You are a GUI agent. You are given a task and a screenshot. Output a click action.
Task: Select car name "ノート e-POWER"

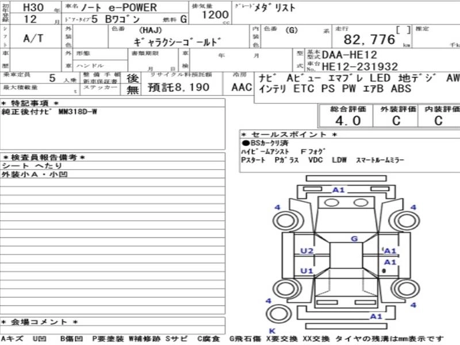click(119, 7)
